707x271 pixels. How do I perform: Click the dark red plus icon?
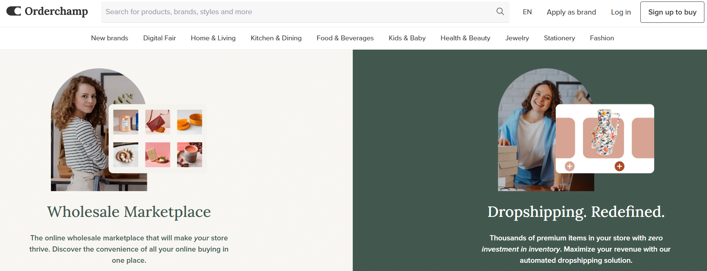tap(619, 166)
